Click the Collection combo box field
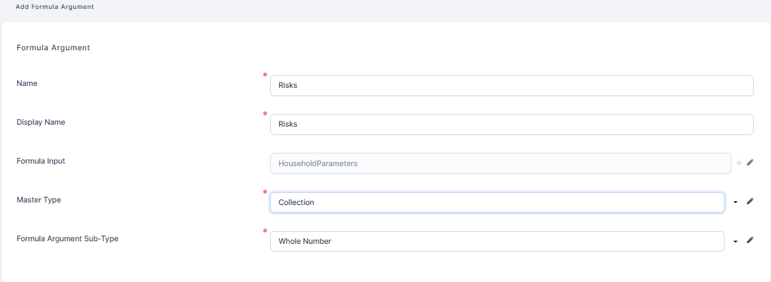The image size is (771, 282). [496, 202]
